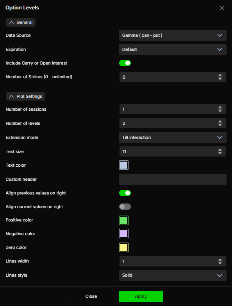The image size is (232, 306).
Task: Click the Text size input field
Action: coord(173,151)
